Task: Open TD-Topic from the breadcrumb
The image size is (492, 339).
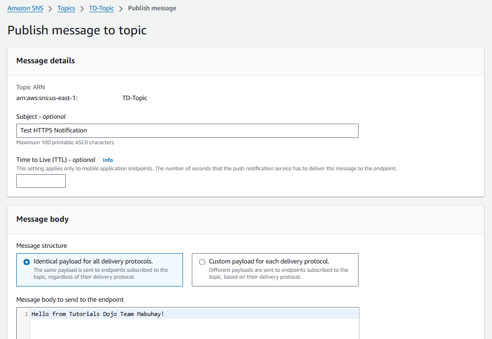Action: click(x=101, y=8)
